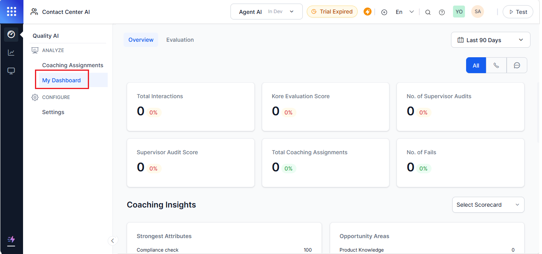Select the Quality AI gauge sidebar icon
The width and height of the screenshot is (542, 254).
pyautogui.click(x=11, y=34)
